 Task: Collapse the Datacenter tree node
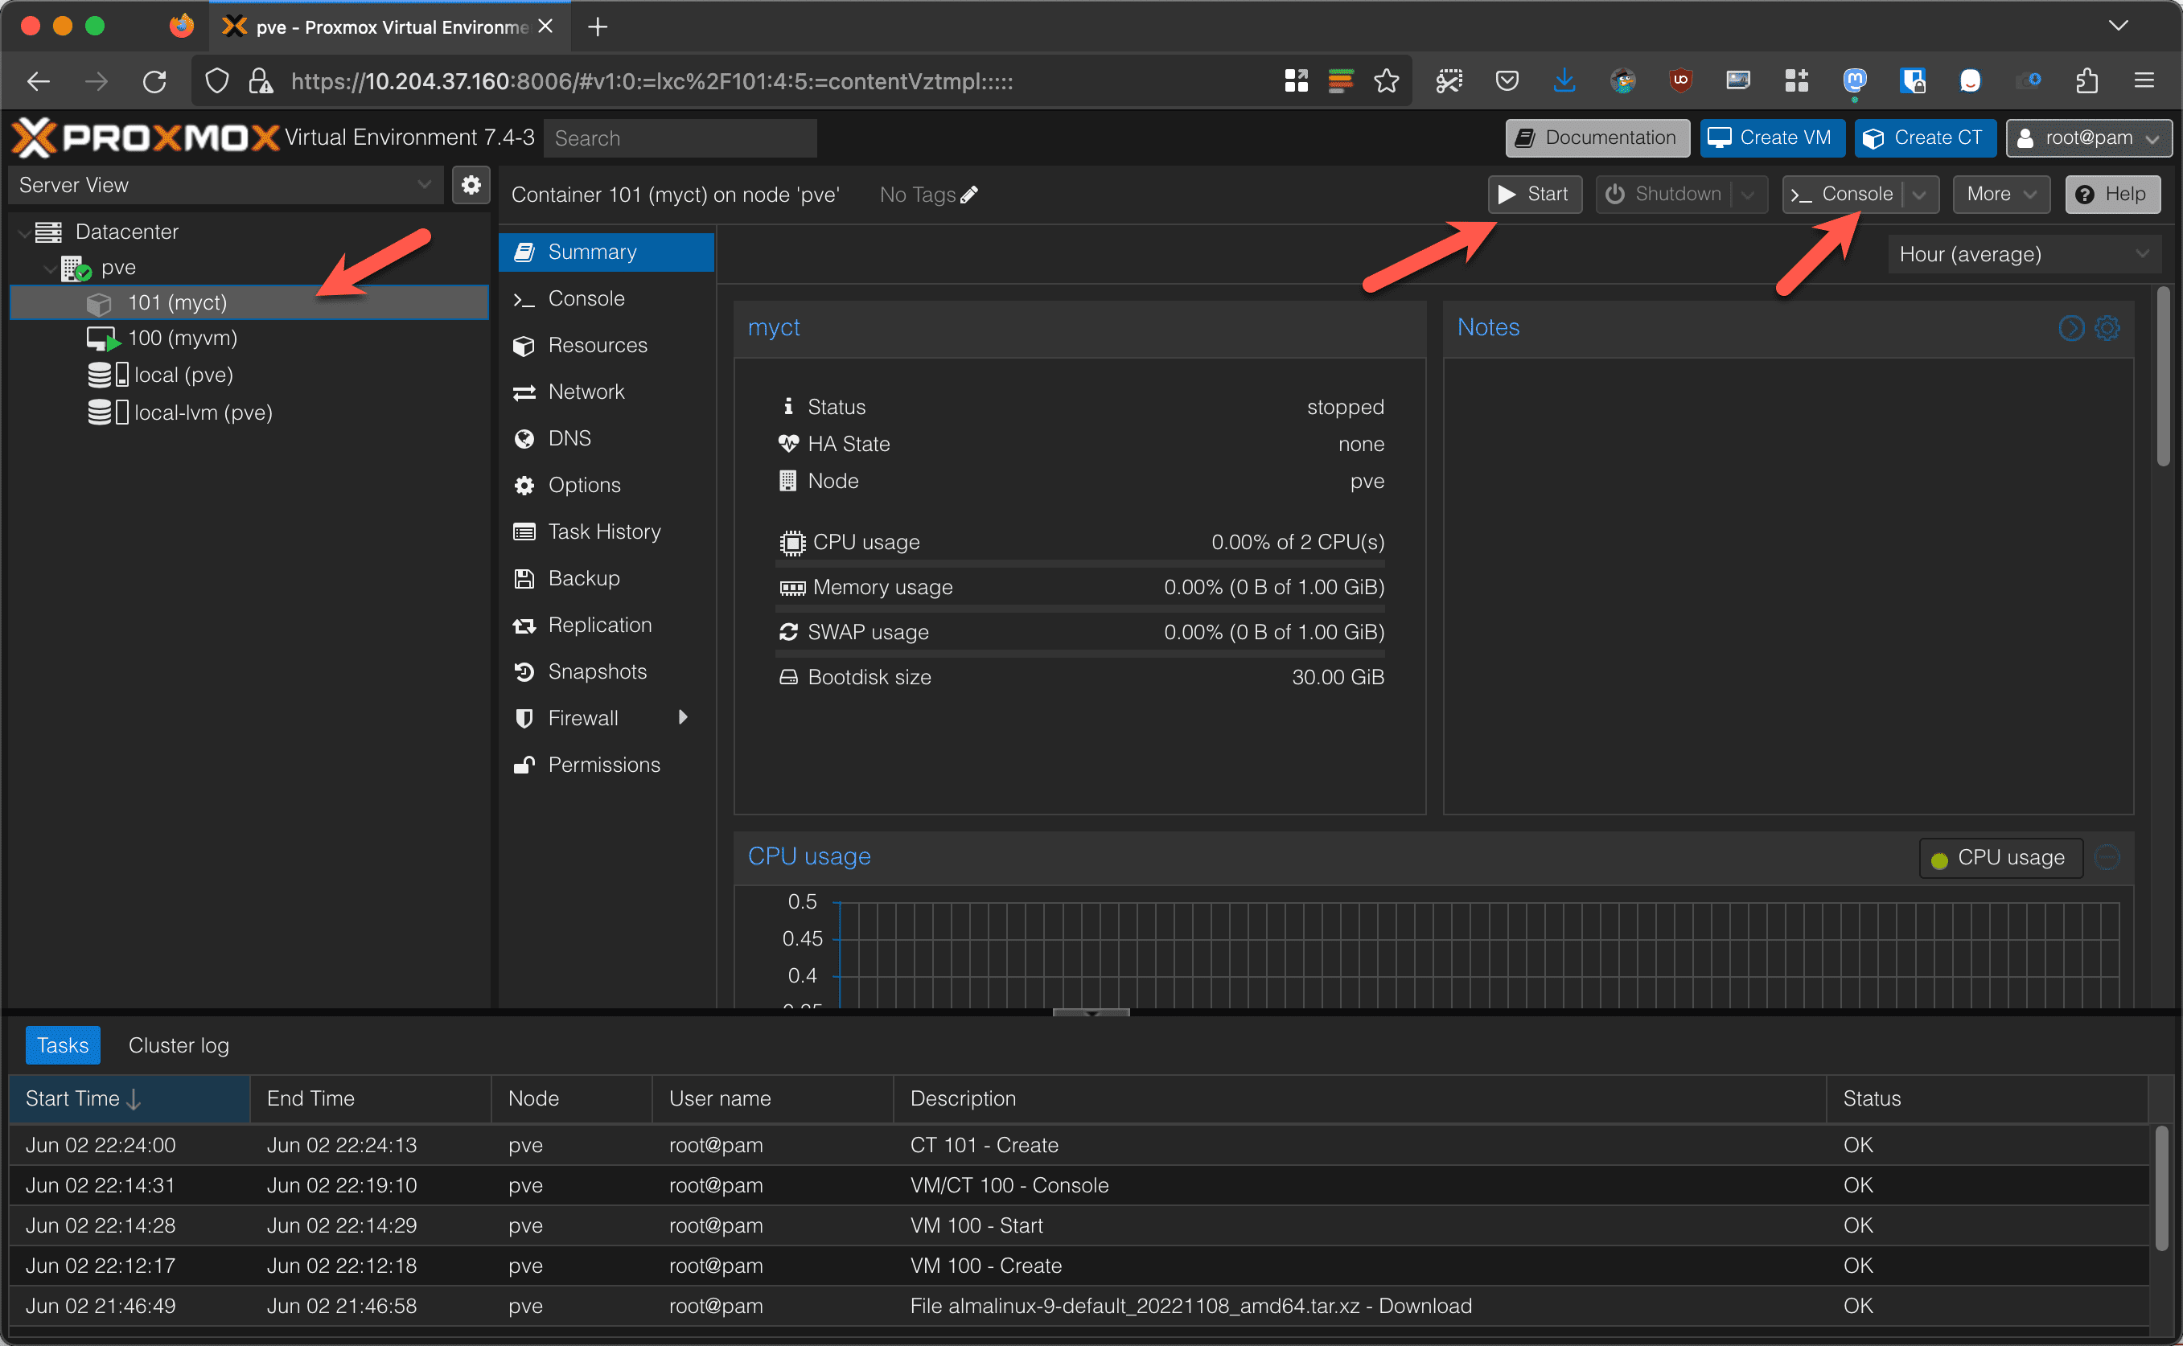point(23,232)
